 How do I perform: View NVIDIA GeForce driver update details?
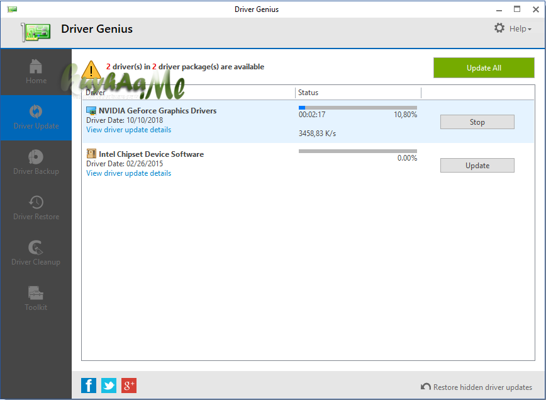[x=128, y=130]
